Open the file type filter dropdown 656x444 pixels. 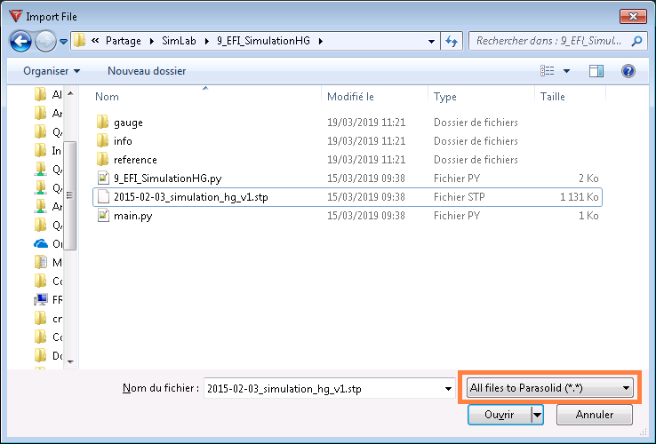tap(550, 388)
